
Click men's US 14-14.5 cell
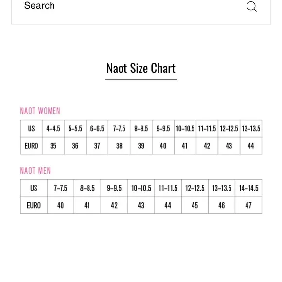pos(248,188)
